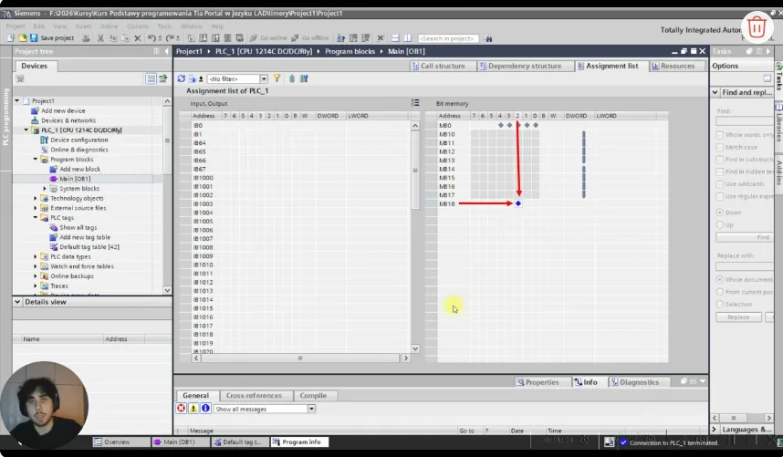Click the yellow filter funnel icon

tap(277, 78)
